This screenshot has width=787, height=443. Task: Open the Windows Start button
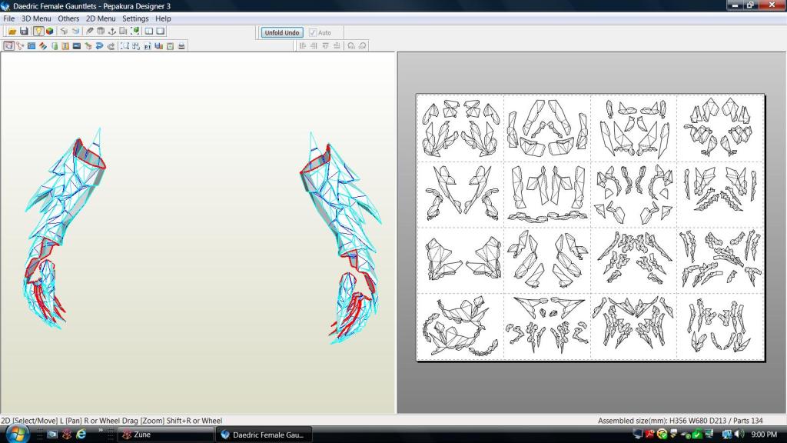[x=17, y=434]
